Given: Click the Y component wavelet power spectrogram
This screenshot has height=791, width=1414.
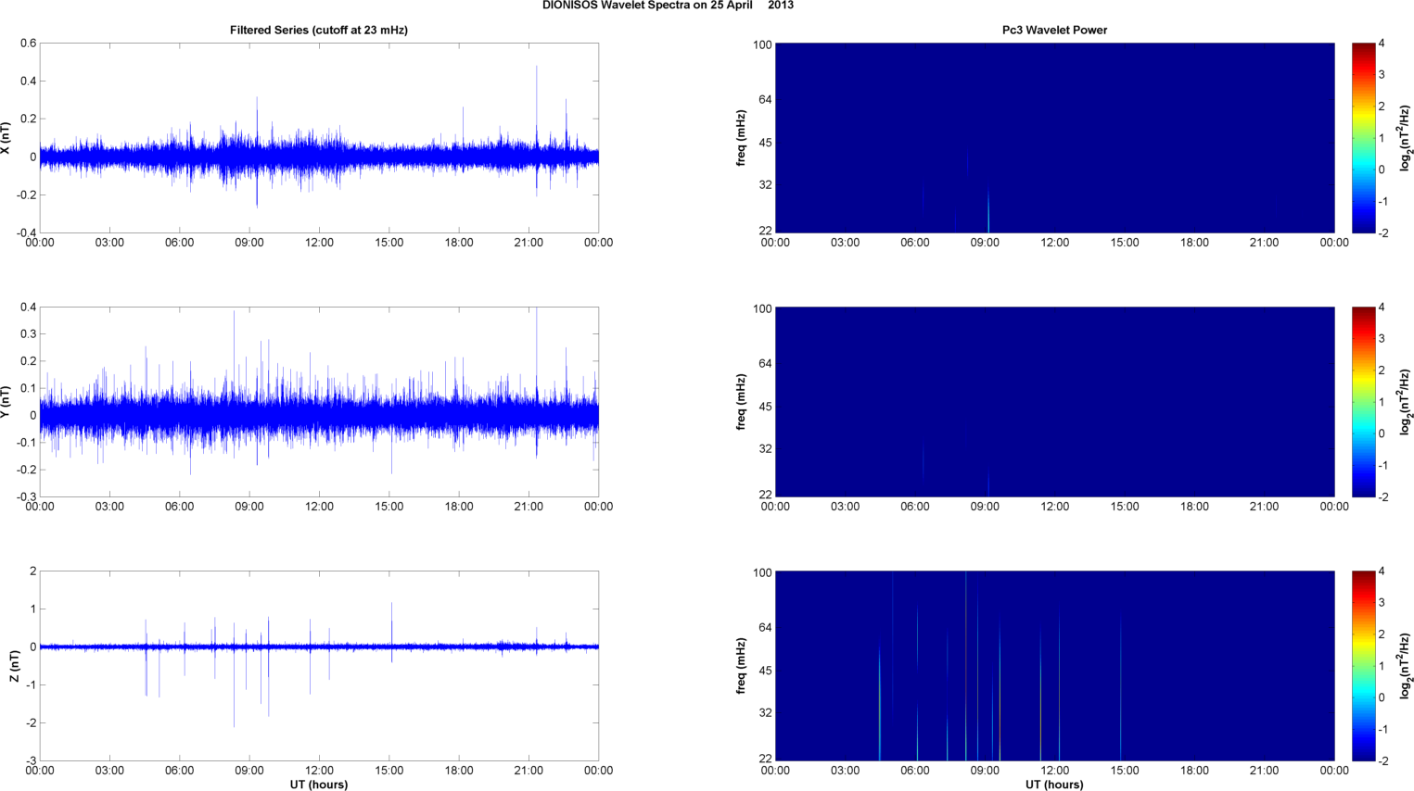Looking at the screenshot, I should click(1054, 402).
